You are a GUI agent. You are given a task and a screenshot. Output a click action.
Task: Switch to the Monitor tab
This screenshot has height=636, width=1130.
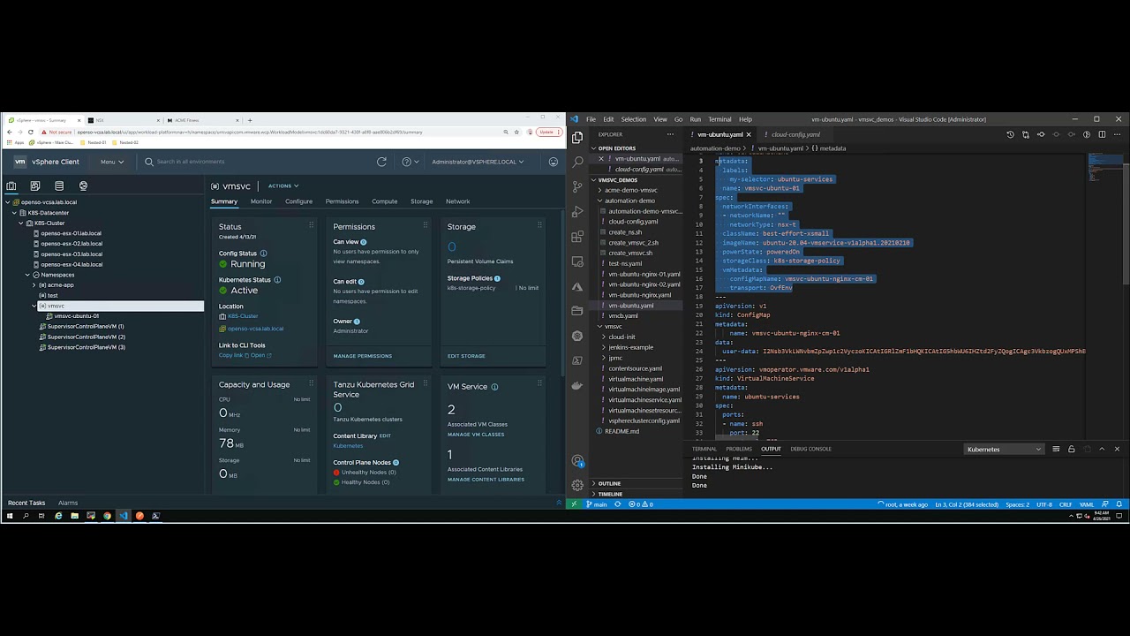tap(261, 201)
